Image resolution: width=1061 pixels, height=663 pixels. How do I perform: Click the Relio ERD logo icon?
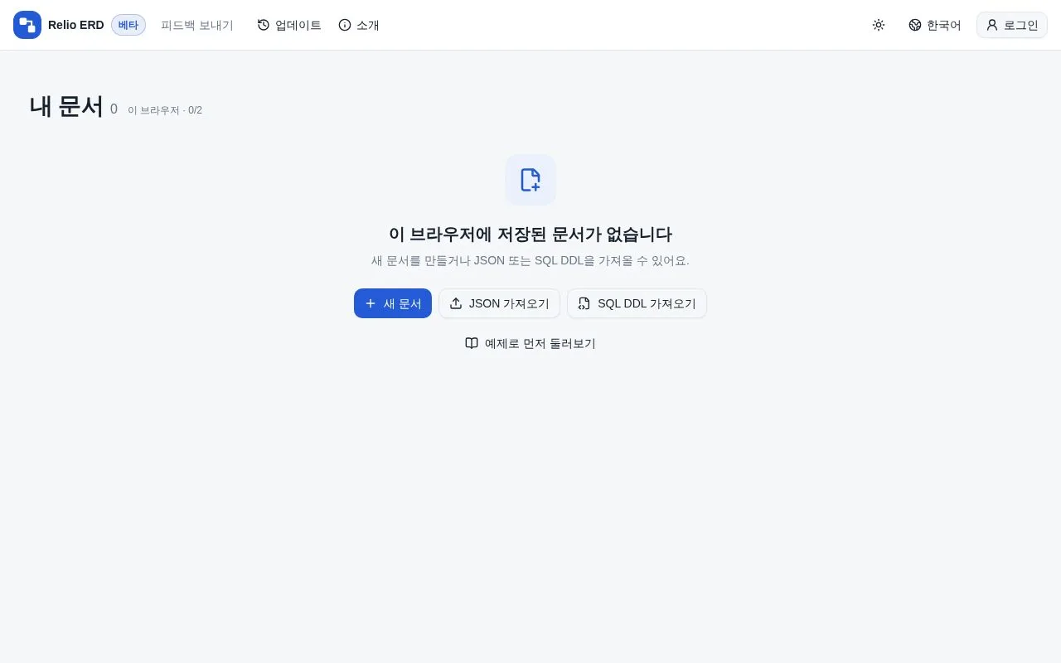[x=27, y=25]
